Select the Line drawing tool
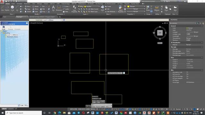 (x=2, y=8)
